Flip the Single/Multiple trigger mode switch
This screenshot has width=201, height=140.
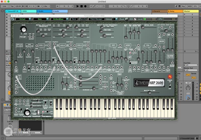[x=45, y=103]
